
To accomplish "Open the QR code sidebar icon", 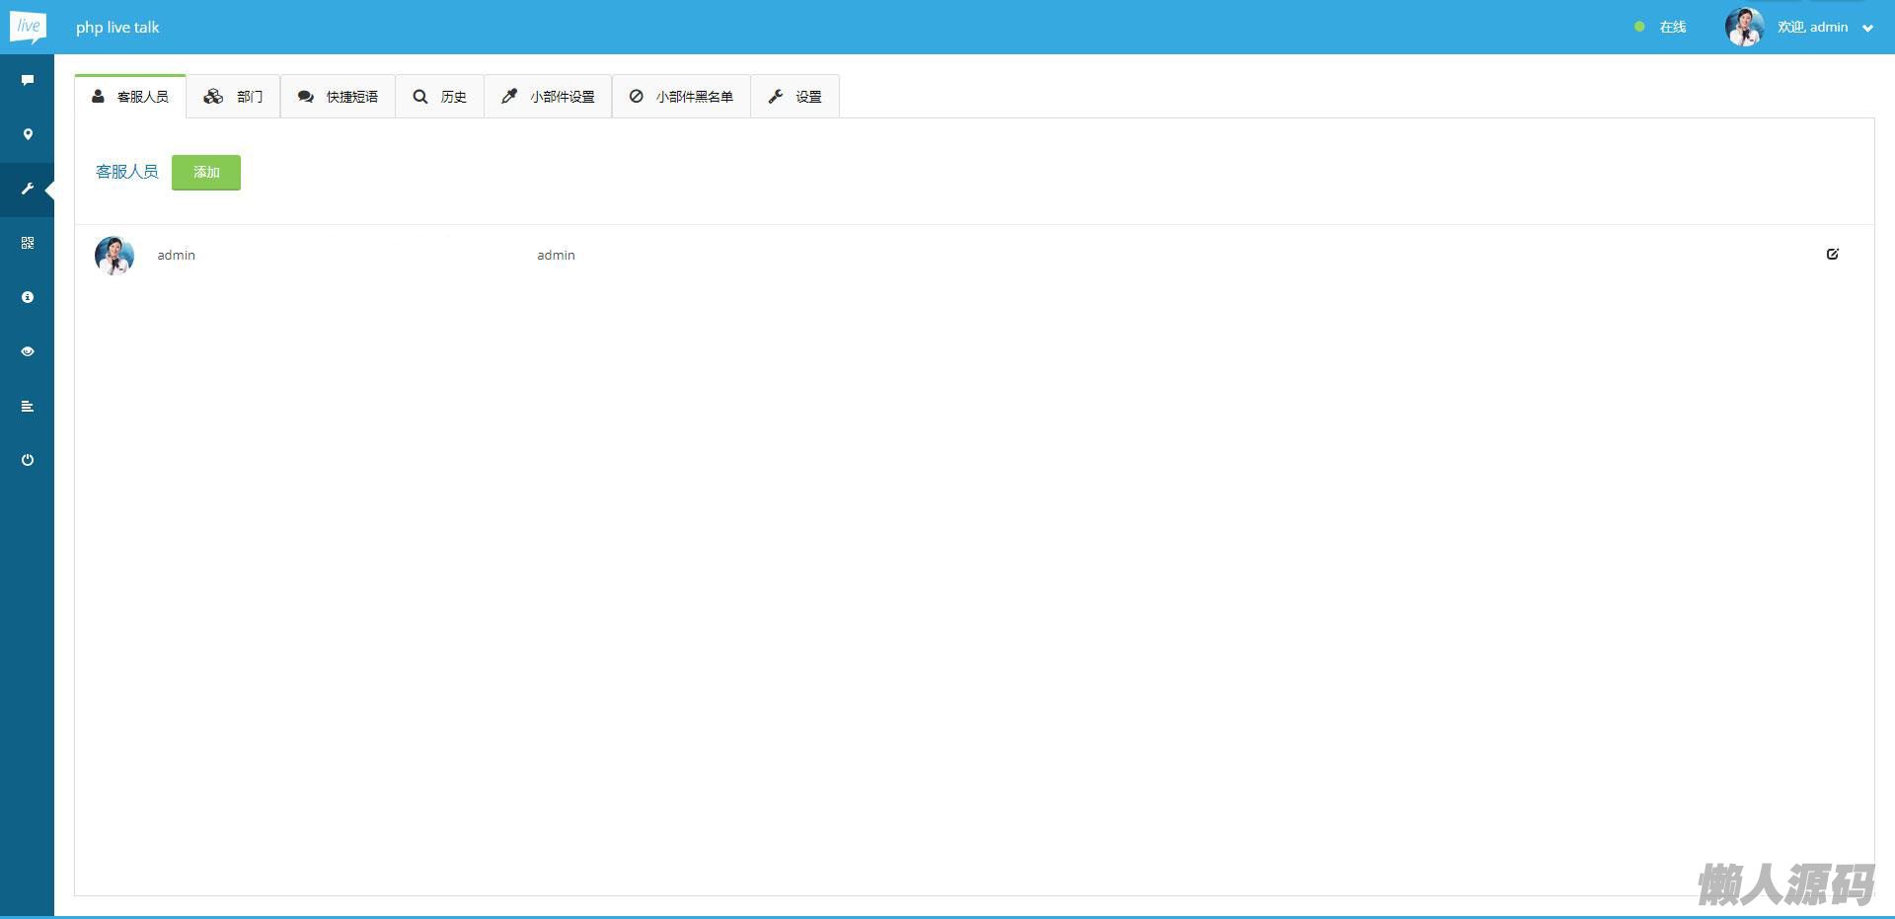I will tap(28, 243).
